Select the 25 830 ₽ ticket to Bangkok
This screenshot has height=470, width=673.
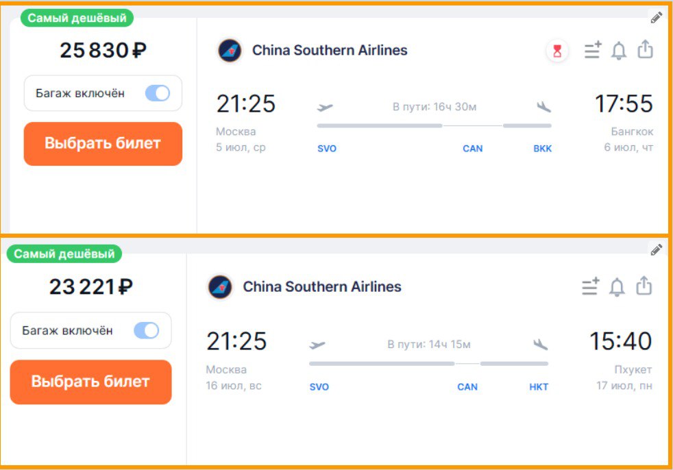tap(103, 144)
